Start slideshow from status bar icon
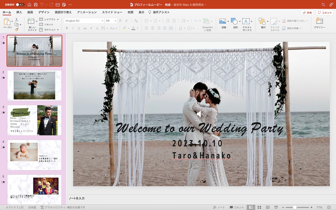Image resolution: width=336 pixels, height=210 pixels. [x=276, y=207]
